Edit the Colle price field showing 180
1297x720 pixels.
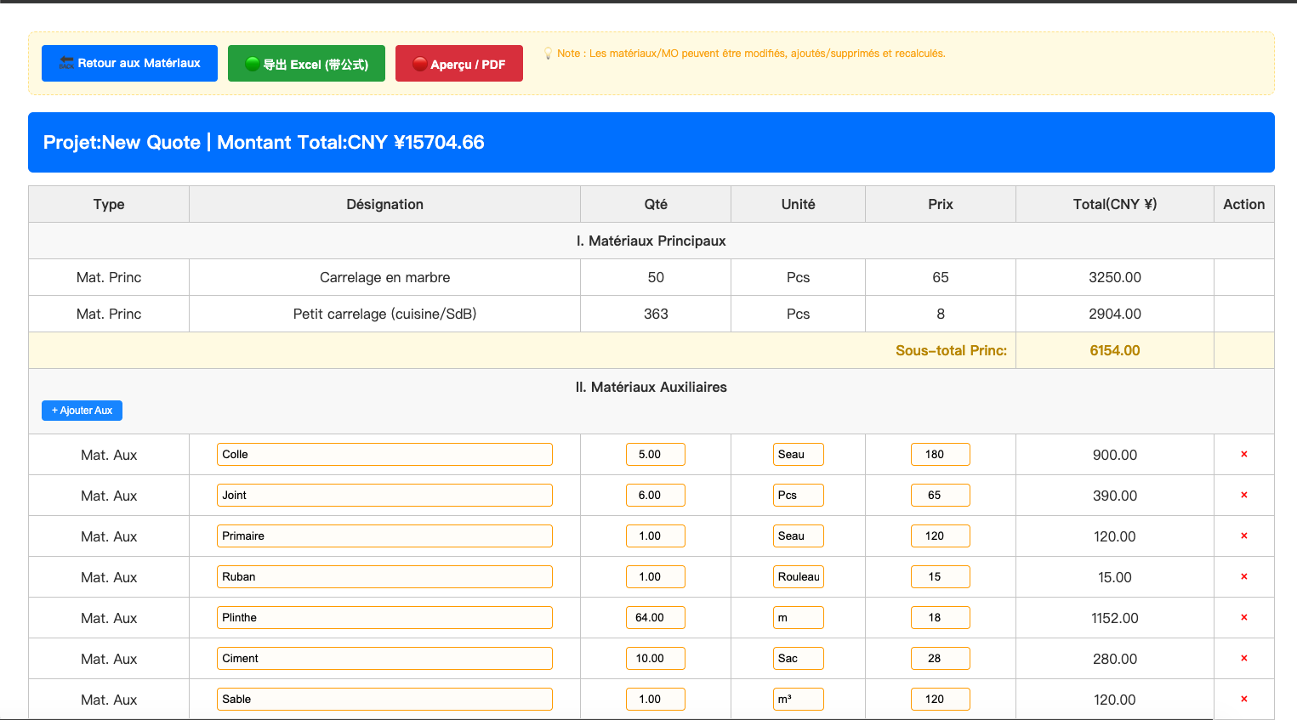coord(941,455)
